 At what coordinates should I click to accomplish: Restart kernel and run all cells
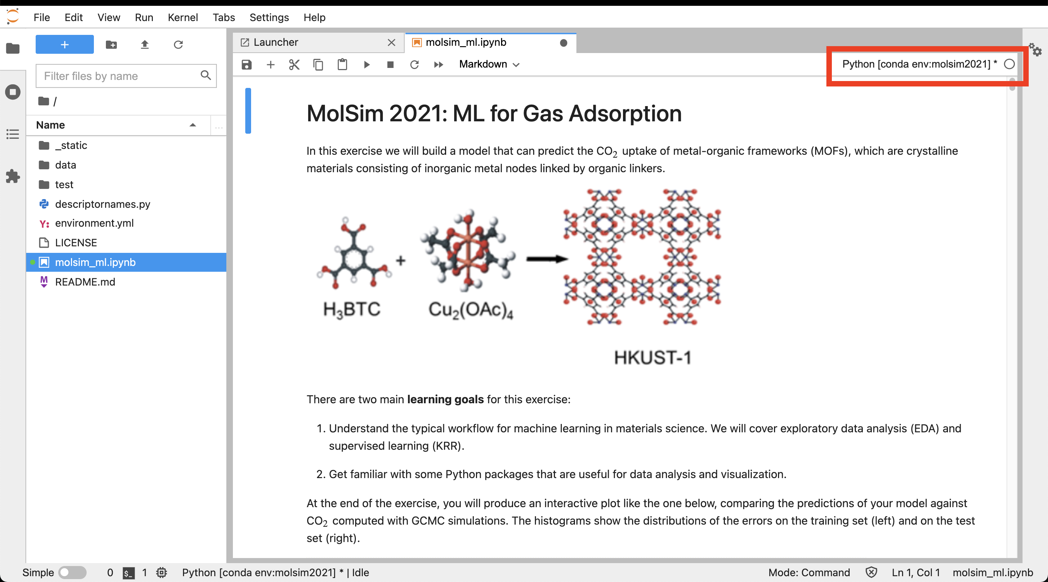coord(438,65)
